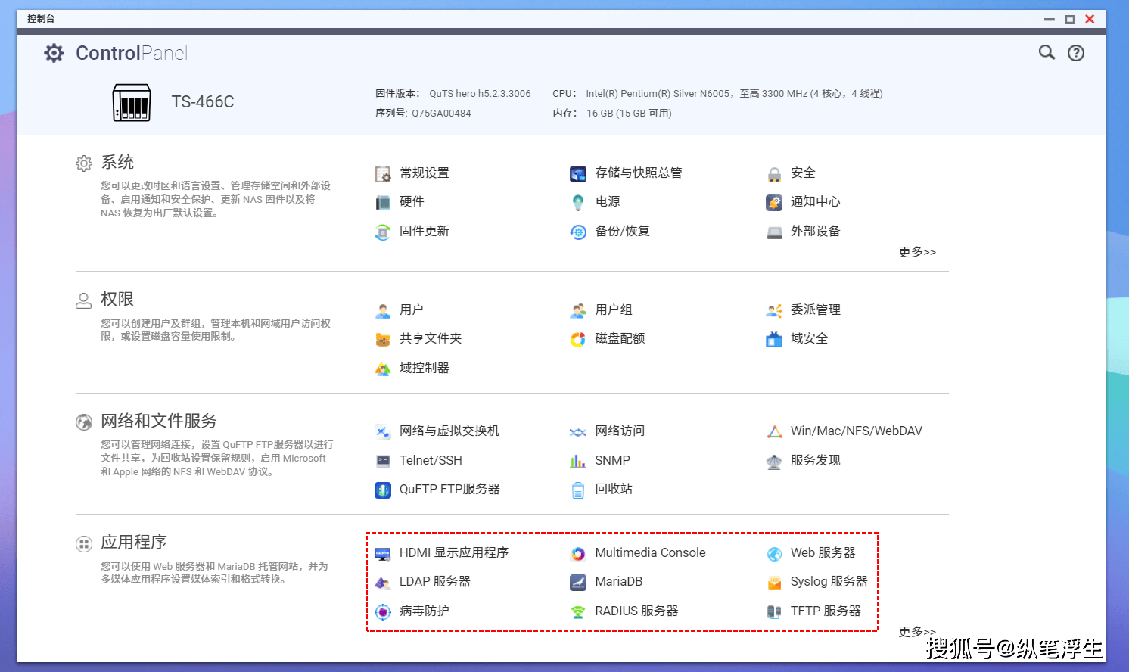Open 备份/恢复 backup restore icon
The width and height of the screenshot is (1129, 672).
[578, 232]
